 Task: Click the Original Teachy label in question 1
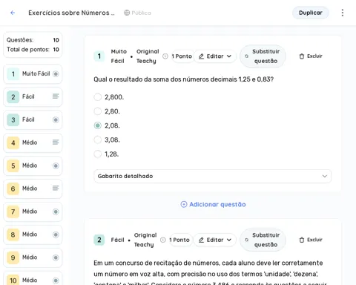[x=148, y=56]
